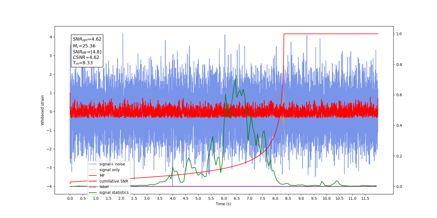
Task: Click the x-axis tick label 8.5
Action: 288,198
